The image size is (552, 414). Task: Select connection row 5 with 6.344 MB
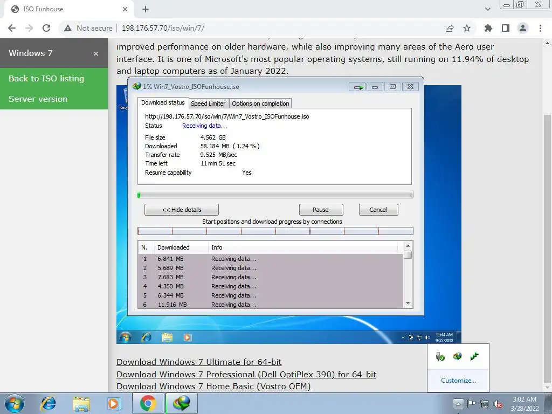click(x=271, y=295)
